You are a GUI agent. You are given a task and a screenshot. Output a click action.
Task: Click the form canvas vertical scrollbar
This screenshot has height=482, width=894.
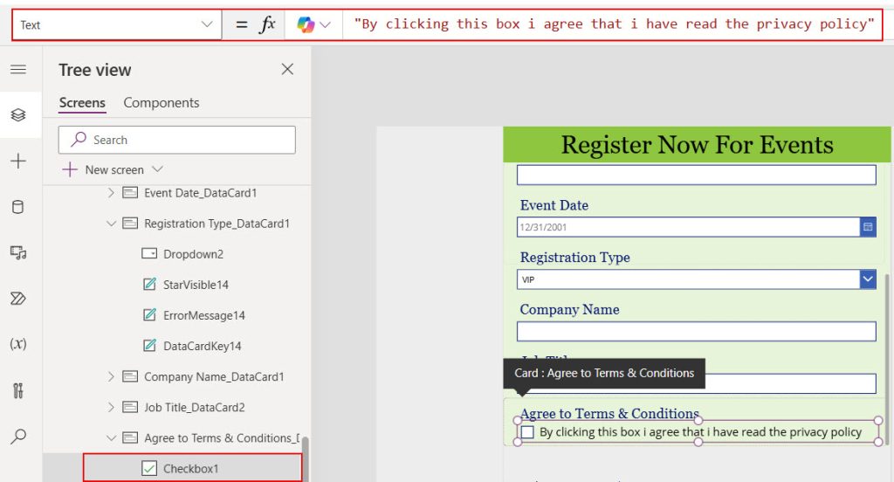887,360
